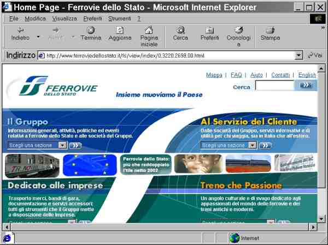Image resolution: width=328 pixels, height=245 pixels.
Task: Open the Dedicato alle imprese heading
Action: tap(55, 186)
